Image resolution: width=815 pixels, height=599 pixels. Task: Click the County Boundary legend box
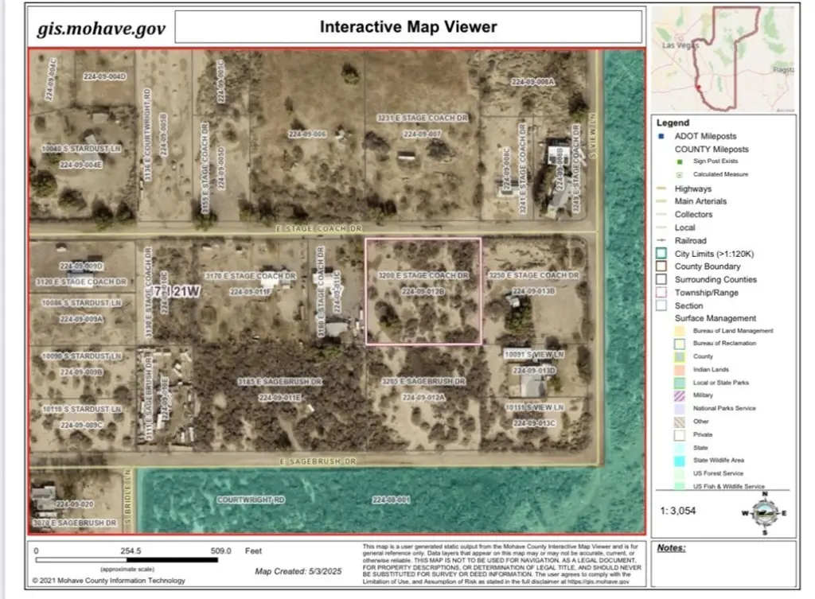pos(660,266)
